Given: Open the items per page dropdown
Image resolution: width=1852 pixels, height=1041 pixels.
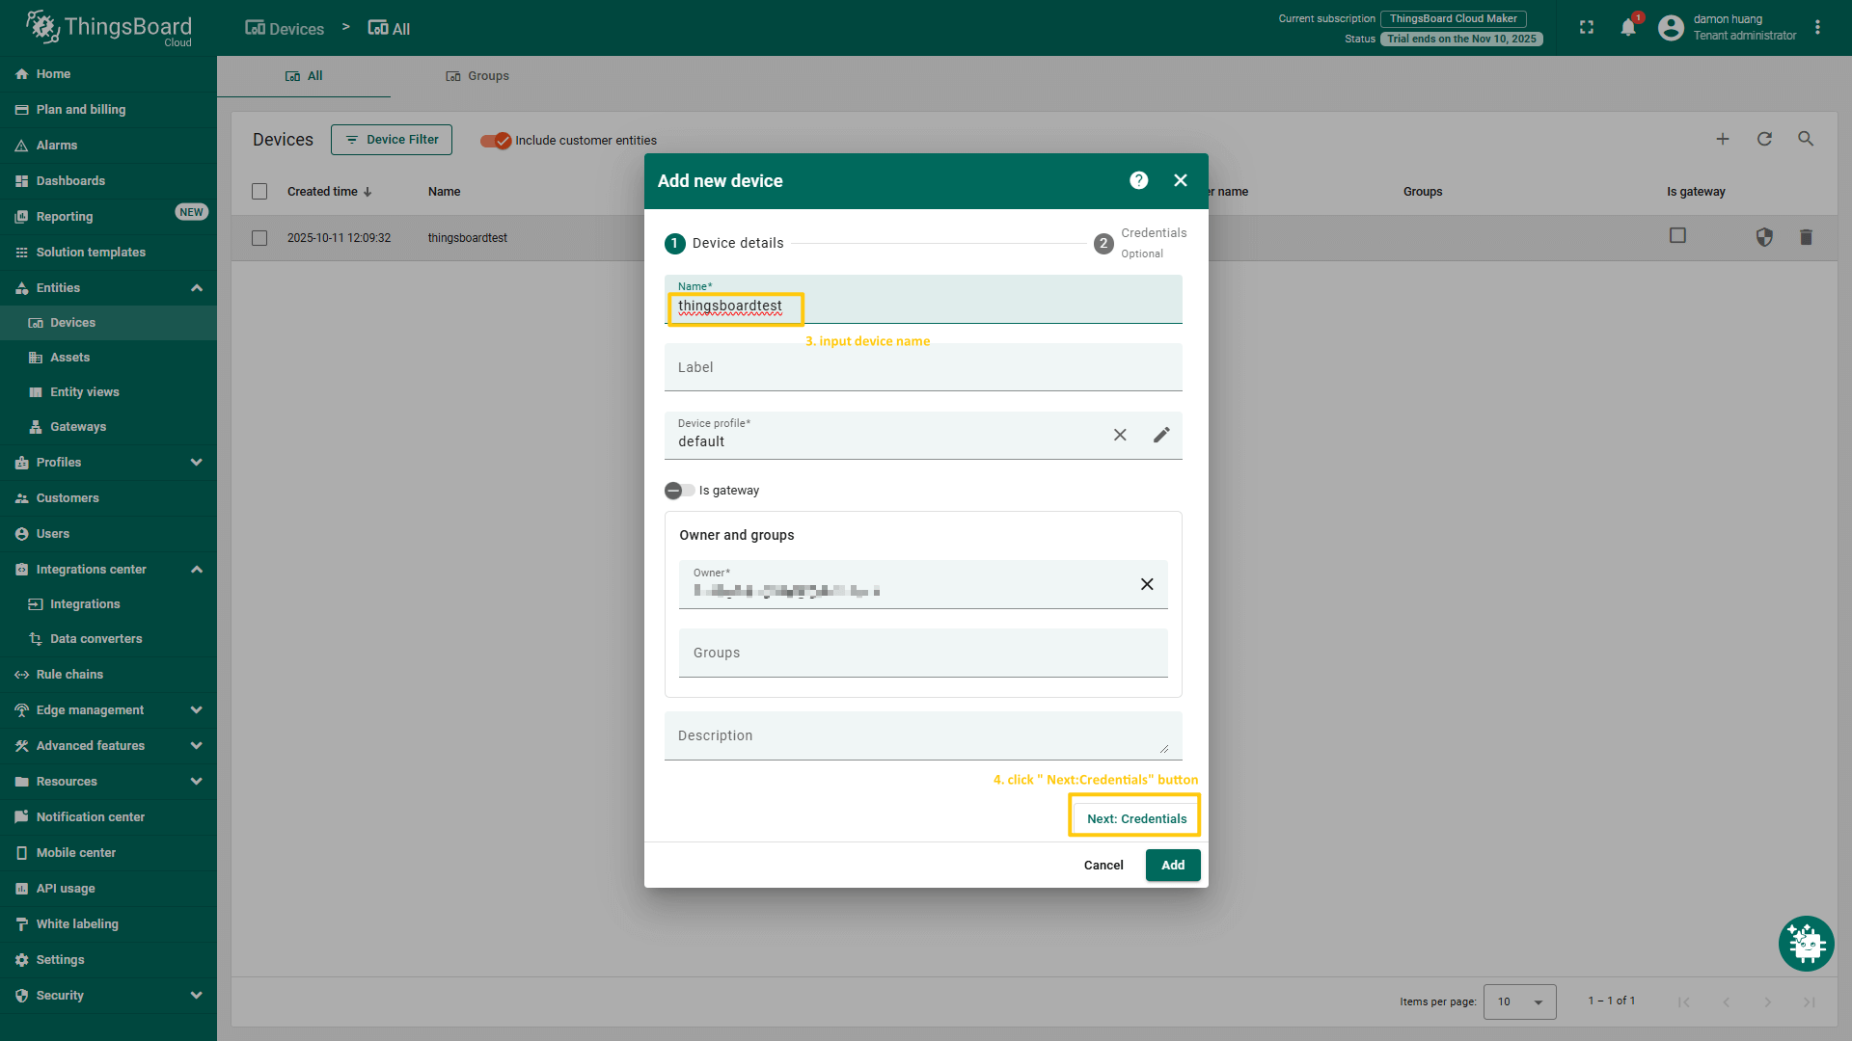Looking at the screenshot, I should click(1519, 1001).
